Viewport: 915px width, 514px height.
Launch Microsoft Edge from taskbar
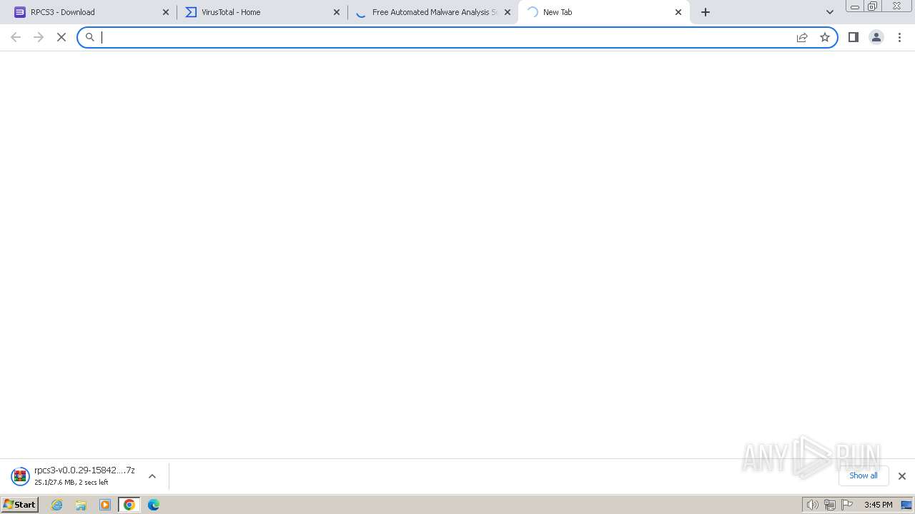click(x=154, y=505)
